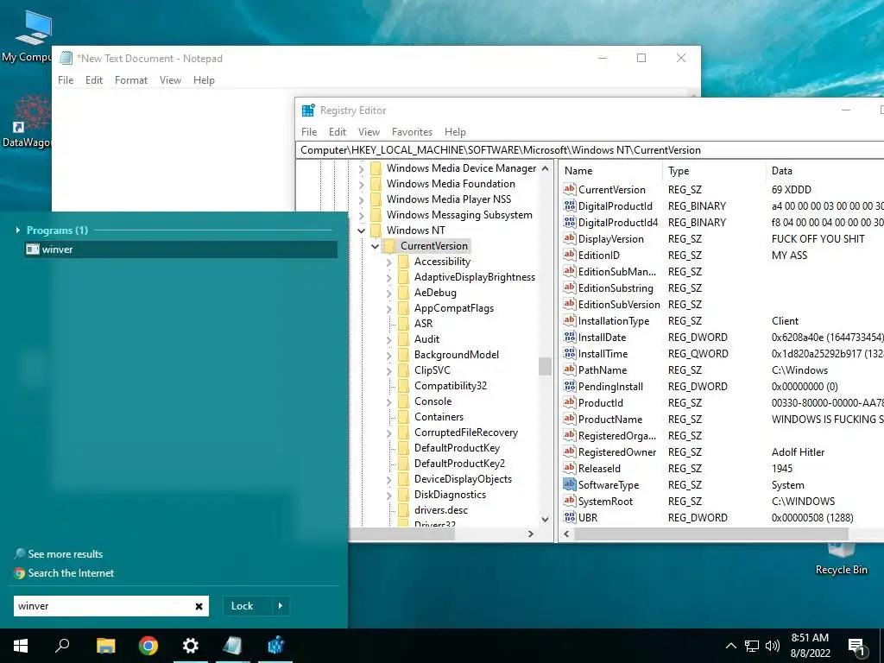The width and height of the screenshot is (884, 663).
Task: Open Notepad's Edit menu
Action: [x=93, y=80]
